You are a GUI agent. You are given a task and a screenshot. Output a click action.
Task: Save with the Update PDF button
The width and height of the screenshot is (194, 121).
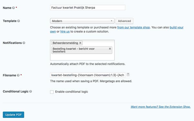point(14,115)
